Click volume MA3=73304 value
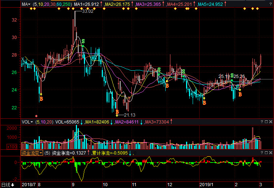 pos(157,122)
